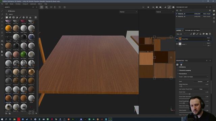Screen dimensions: 216x121
Task: Click the Wood Color slider handle
Action: tap(190, 94)
